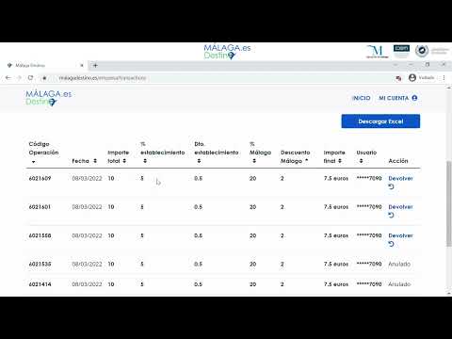
Task: Sort by Descuento Málaga column arrow
Action: (306, 160)
